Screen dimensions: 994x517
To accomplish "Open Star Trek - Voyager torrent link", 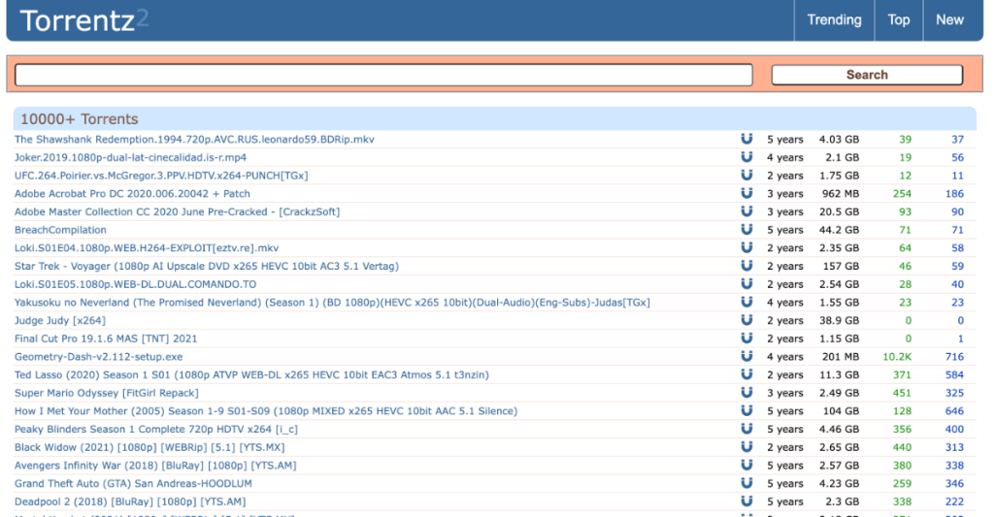I will [207, 266].
